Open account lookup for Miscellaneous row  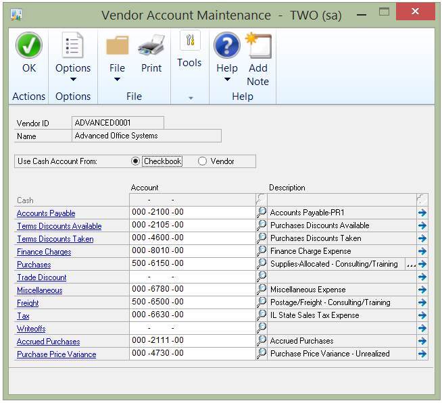point(262,289)
